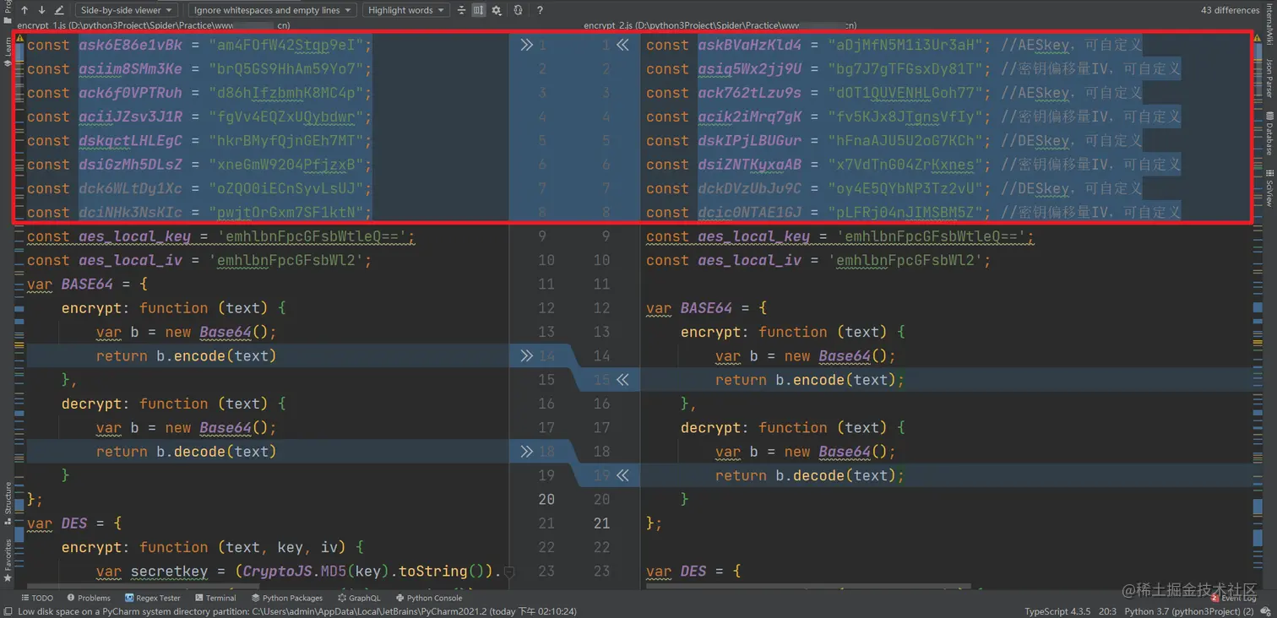Viewport: 1277px width, 618px height.
Task: Open the Highlight words dropdown
Action: coord(405,10)
